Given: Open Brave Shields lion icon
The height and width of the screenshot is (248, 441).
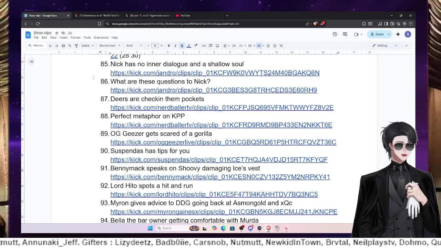Looking at the screenshot, I should pyautogui.click(x=315, y=24).
